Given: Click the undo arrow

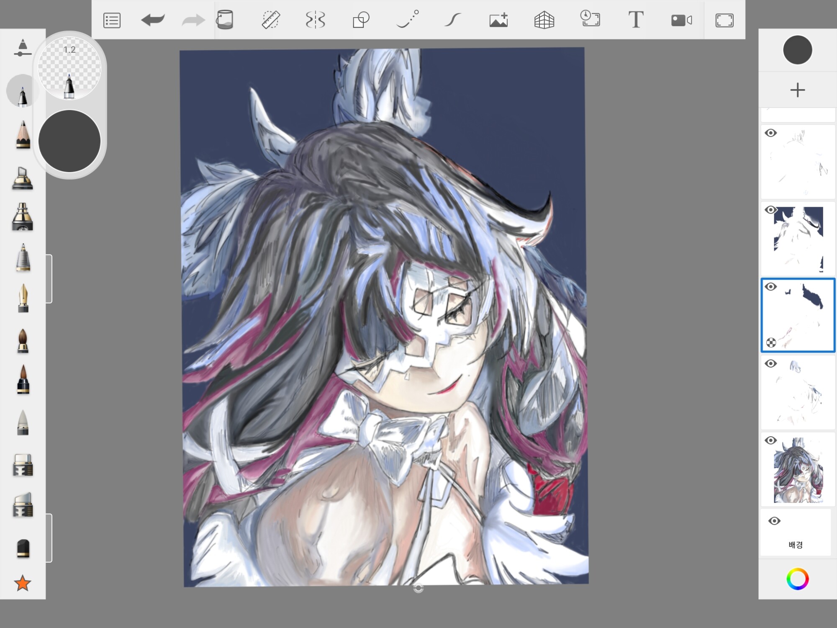Looking at the screenshot, I should (153, 20).
